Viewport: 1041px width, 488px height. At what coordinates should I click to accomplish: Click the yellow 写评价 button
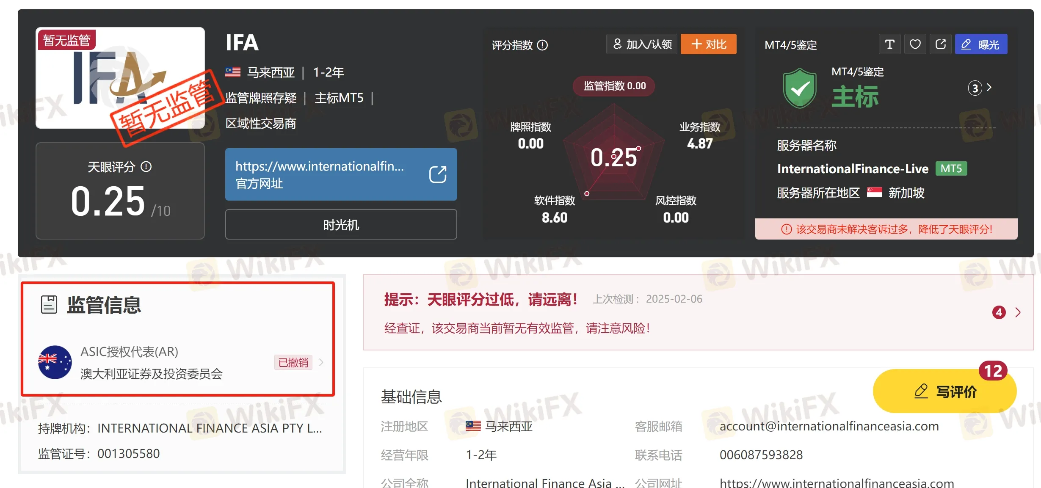coord(945,392)
